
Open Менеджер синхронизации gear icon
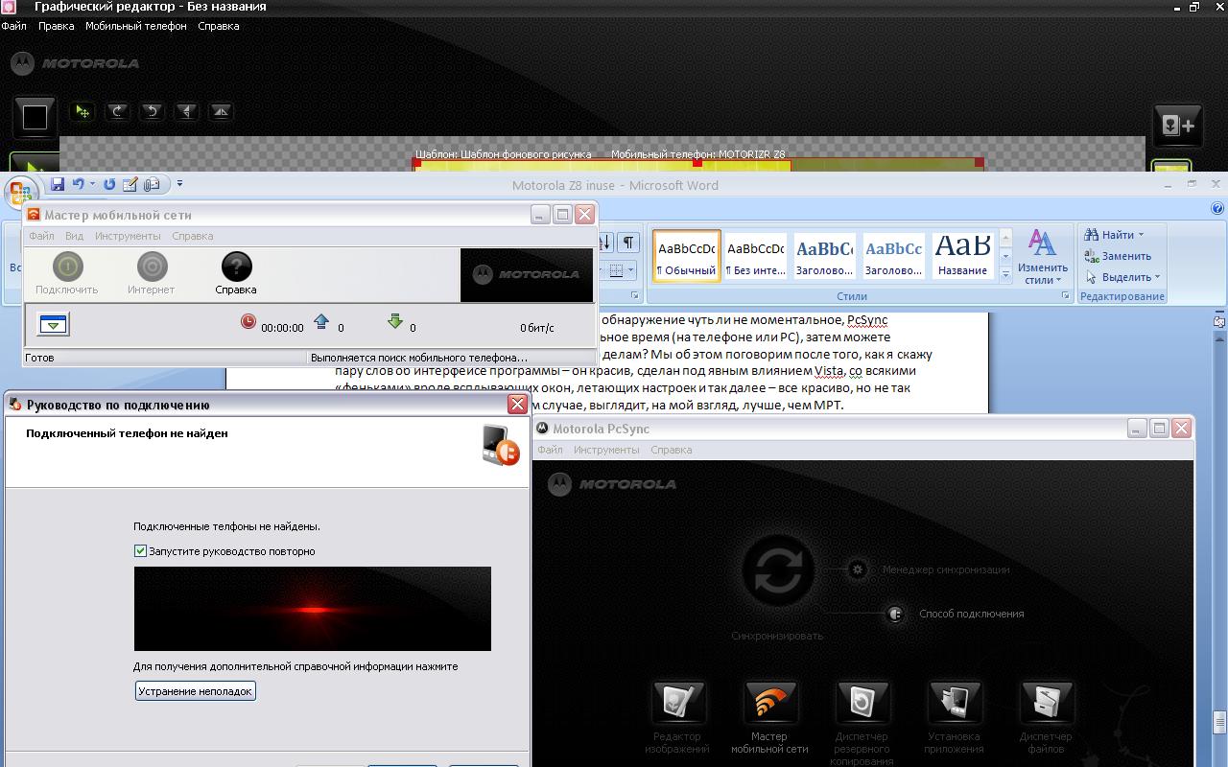tap(858, 569)
